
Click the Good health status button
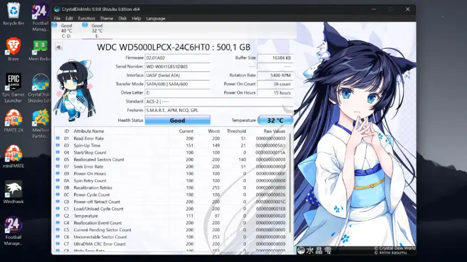click(177, 120)
